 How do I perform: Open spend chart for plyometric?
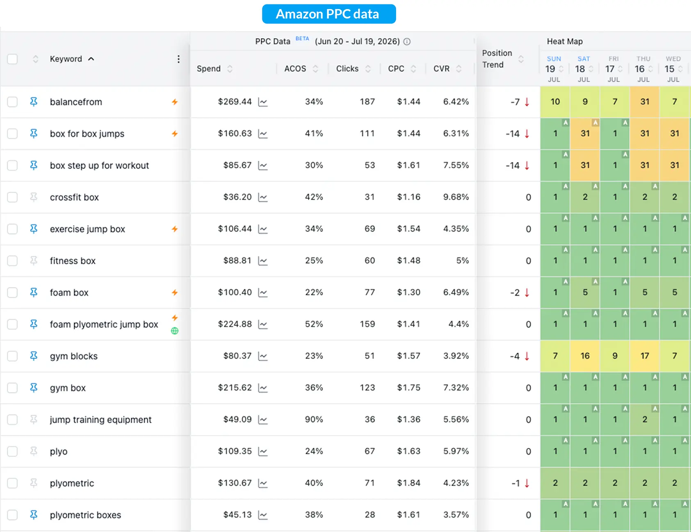coord(263,483)
